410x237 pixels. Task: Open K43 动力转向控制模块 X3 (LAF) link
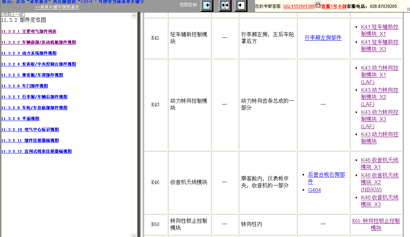pos(380,119)
